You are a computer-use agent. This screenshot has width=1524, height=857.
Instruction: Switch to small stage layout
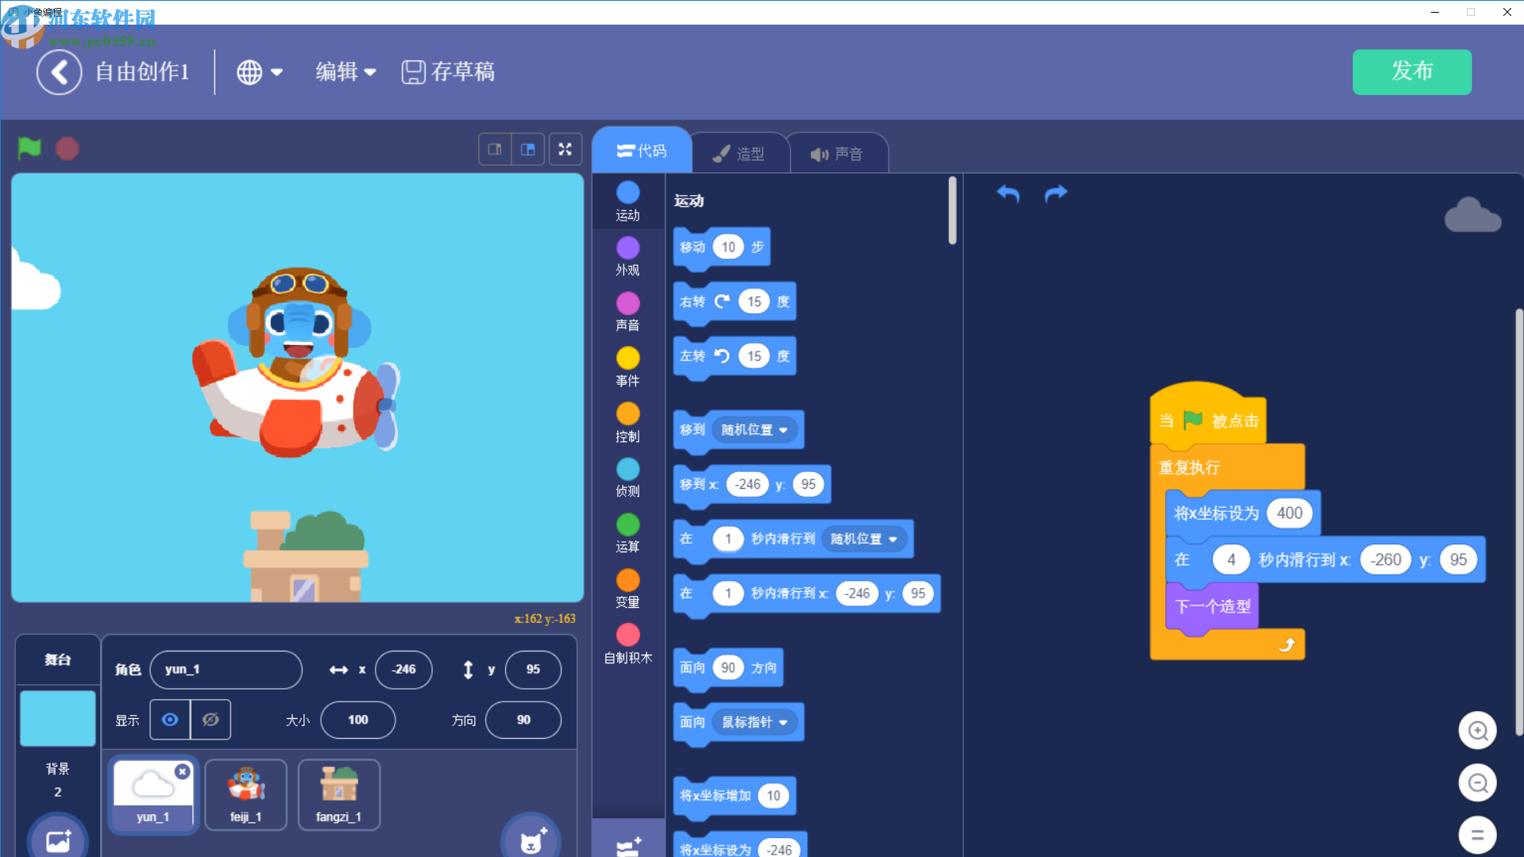click(495, 149)
